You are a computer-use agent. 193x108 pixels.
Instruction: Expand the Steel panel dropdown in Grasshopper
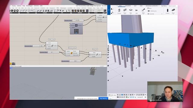click(35, 13)
